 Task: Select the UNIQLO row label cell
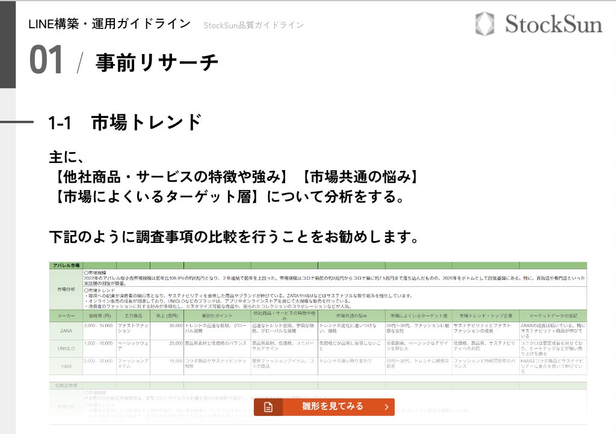pyautogui.click(x=66, y=349)
